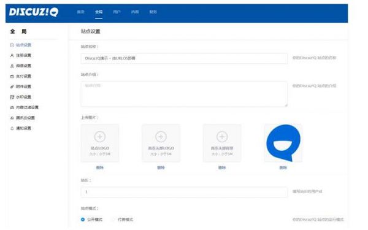This screenshot has width=368, height=230.
Task: Select the 付费模式 radio button
Action: [x=113, y=220]
